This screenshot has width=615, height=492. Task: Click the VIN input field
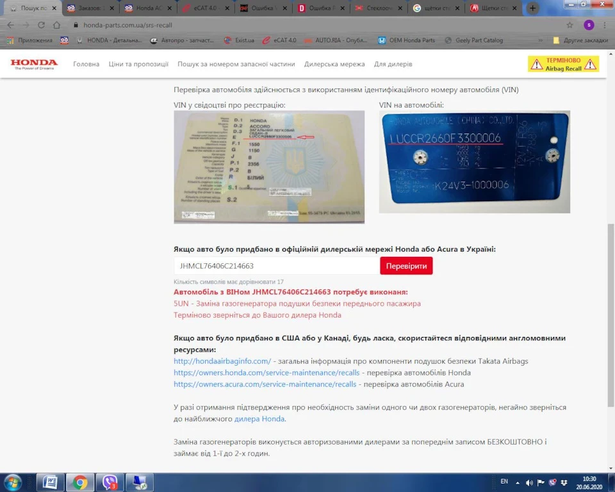277,266
